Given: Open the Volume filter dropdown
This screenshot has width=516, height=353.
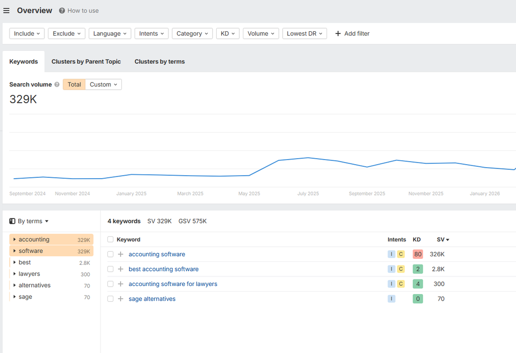Looking at the screenshot, I should 261,34.
